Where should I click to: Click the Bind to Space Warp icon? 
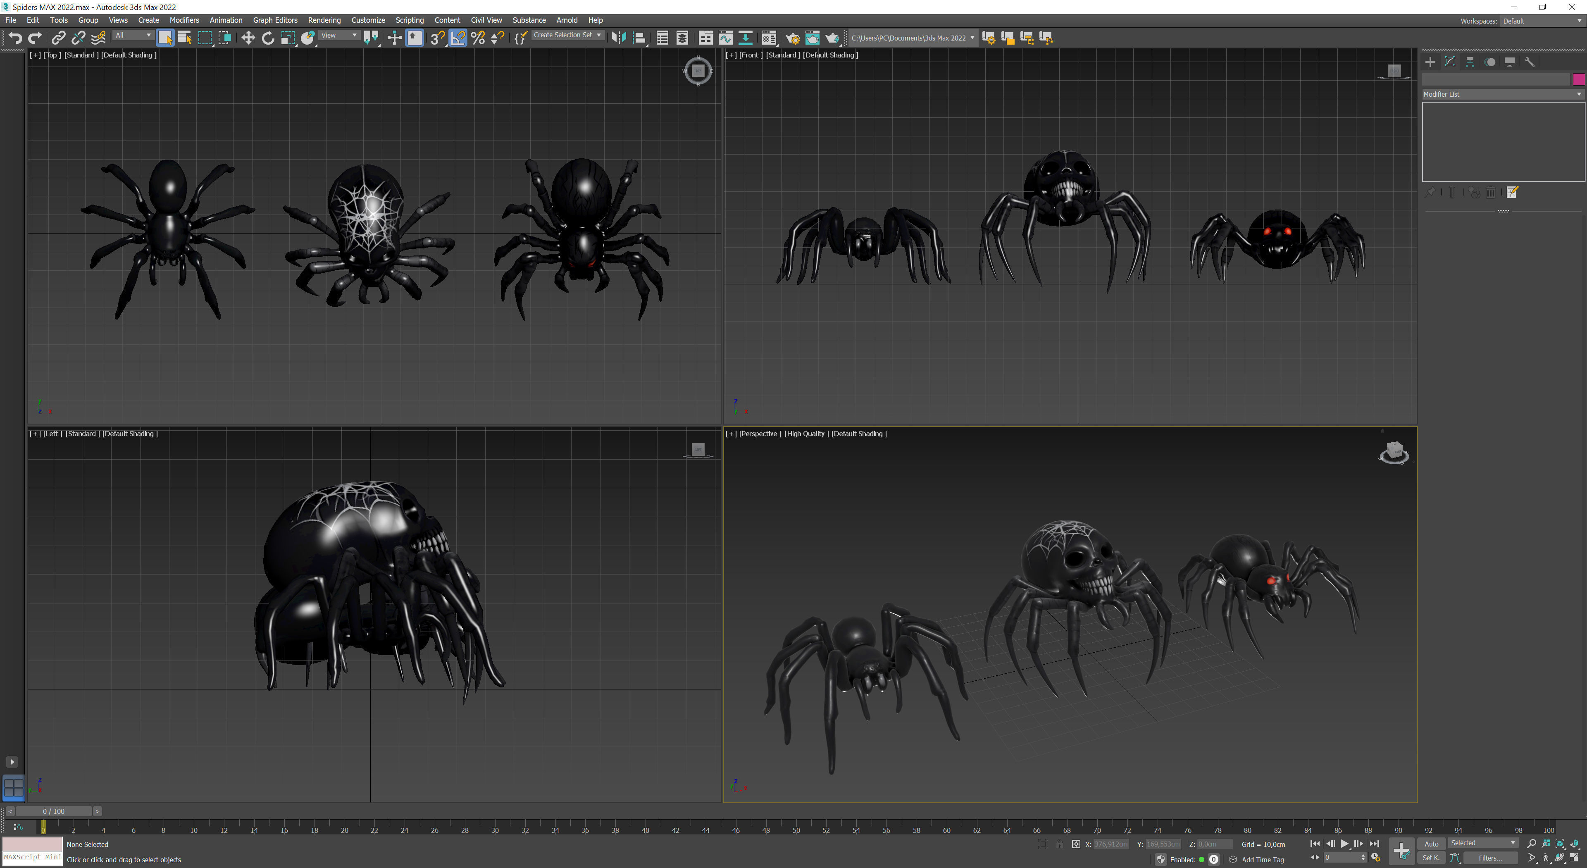[98, 38]
